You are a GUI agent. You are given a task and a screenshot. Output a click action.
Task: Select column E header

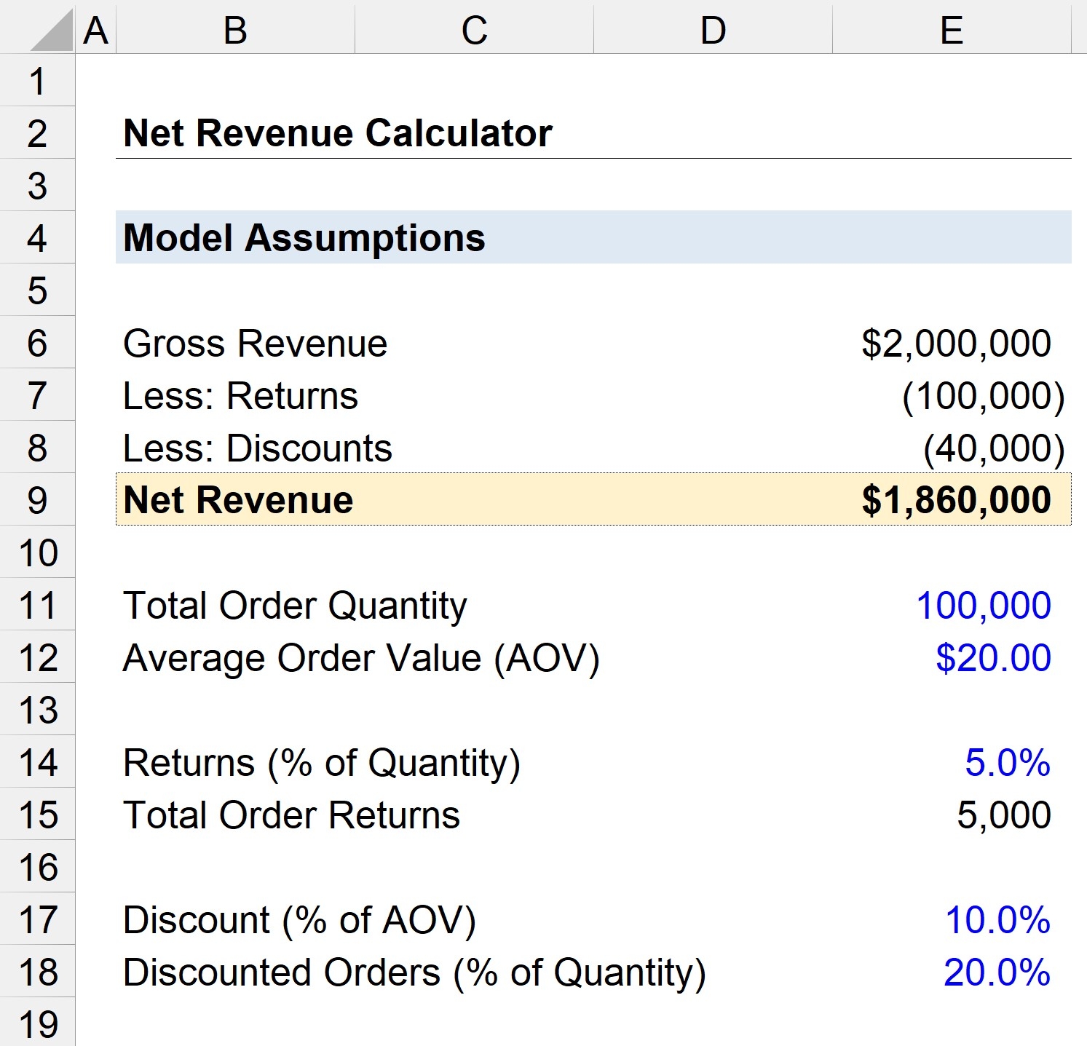click(952, 31)
